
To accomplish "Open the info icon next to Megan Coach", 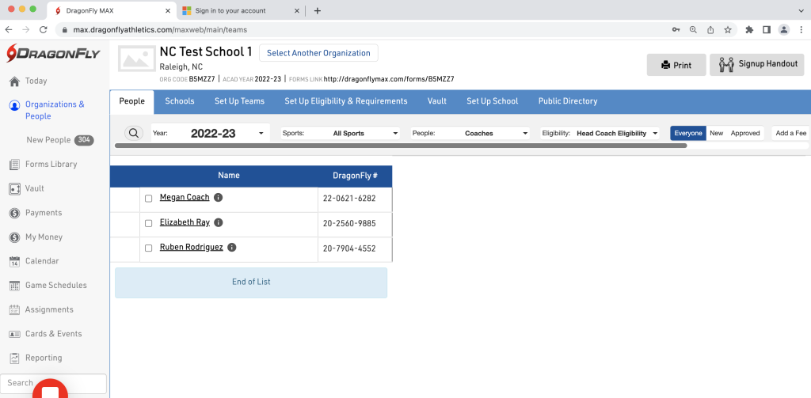I will click(x=219, y=198).
